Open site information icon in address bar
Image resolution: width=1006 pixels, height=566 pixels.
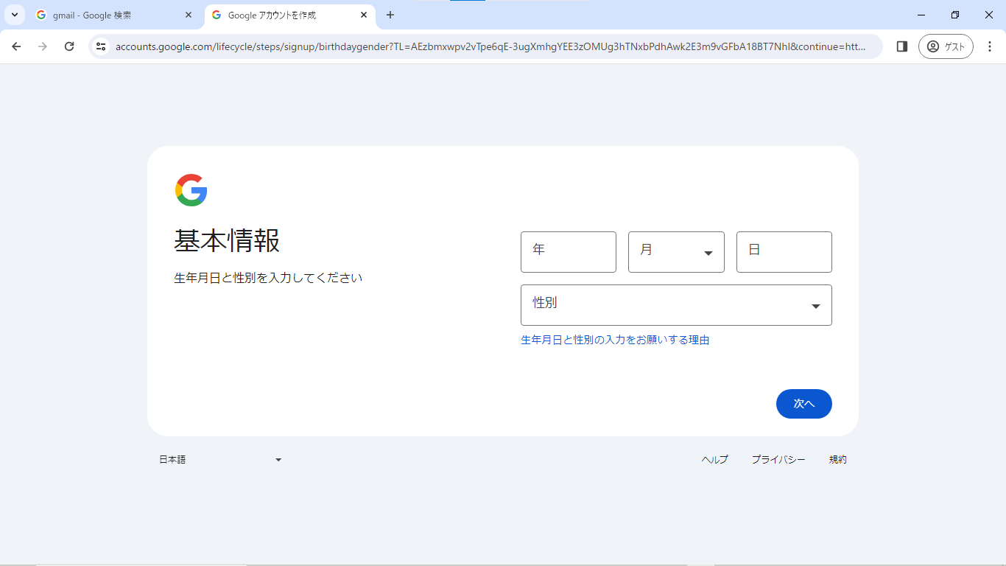(102, 46)
